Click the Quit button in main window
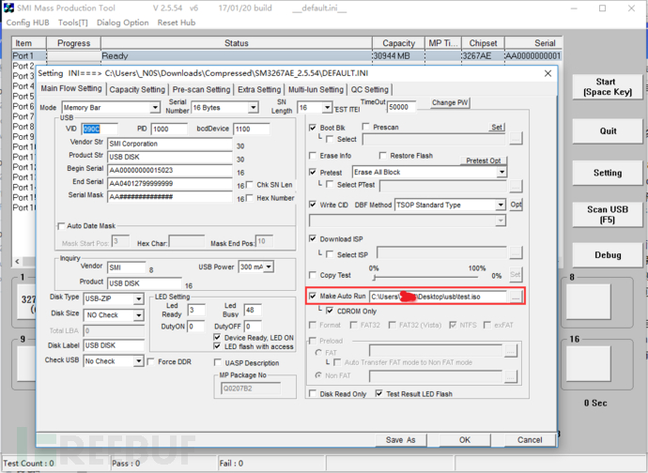This screenshot has width=648, height=473. point(608,131)
